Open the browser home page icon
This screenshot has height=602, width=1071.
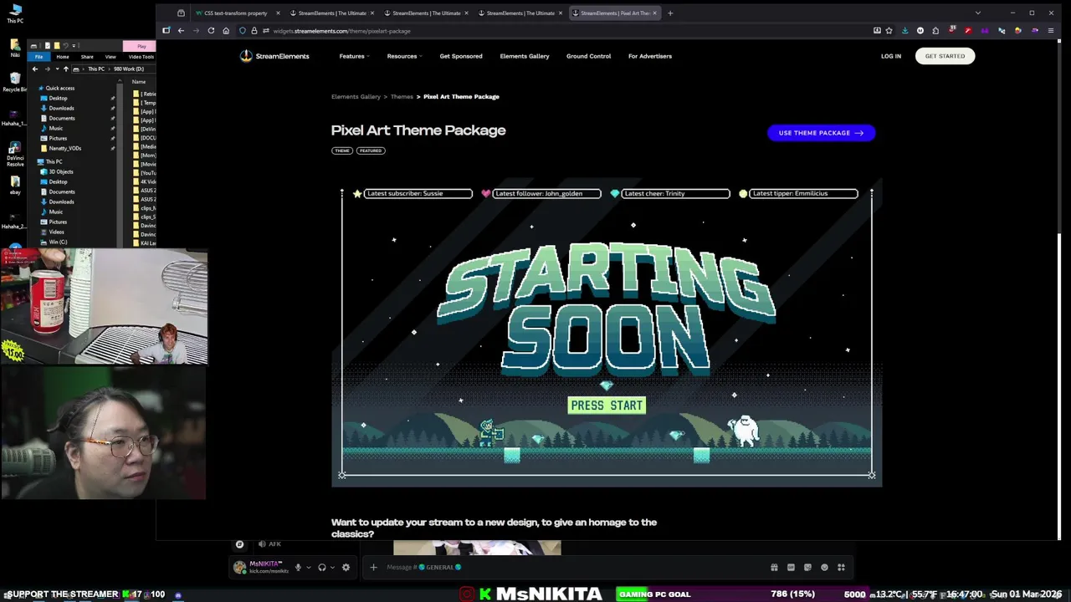pos(226,31)
